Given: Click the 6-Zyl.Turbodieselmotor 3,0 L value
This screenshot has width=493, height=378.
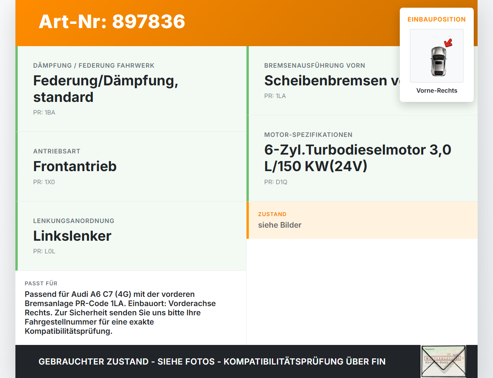Looking at the screenshot, I should [358, 158].
